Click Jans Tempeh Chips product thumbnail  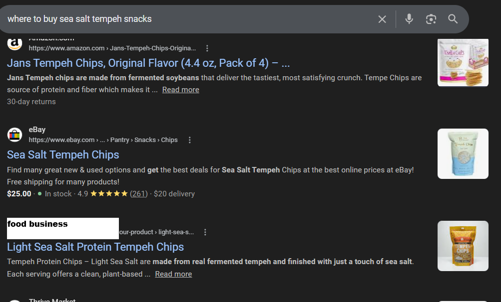pyautogui.click(x=463, y=62)
